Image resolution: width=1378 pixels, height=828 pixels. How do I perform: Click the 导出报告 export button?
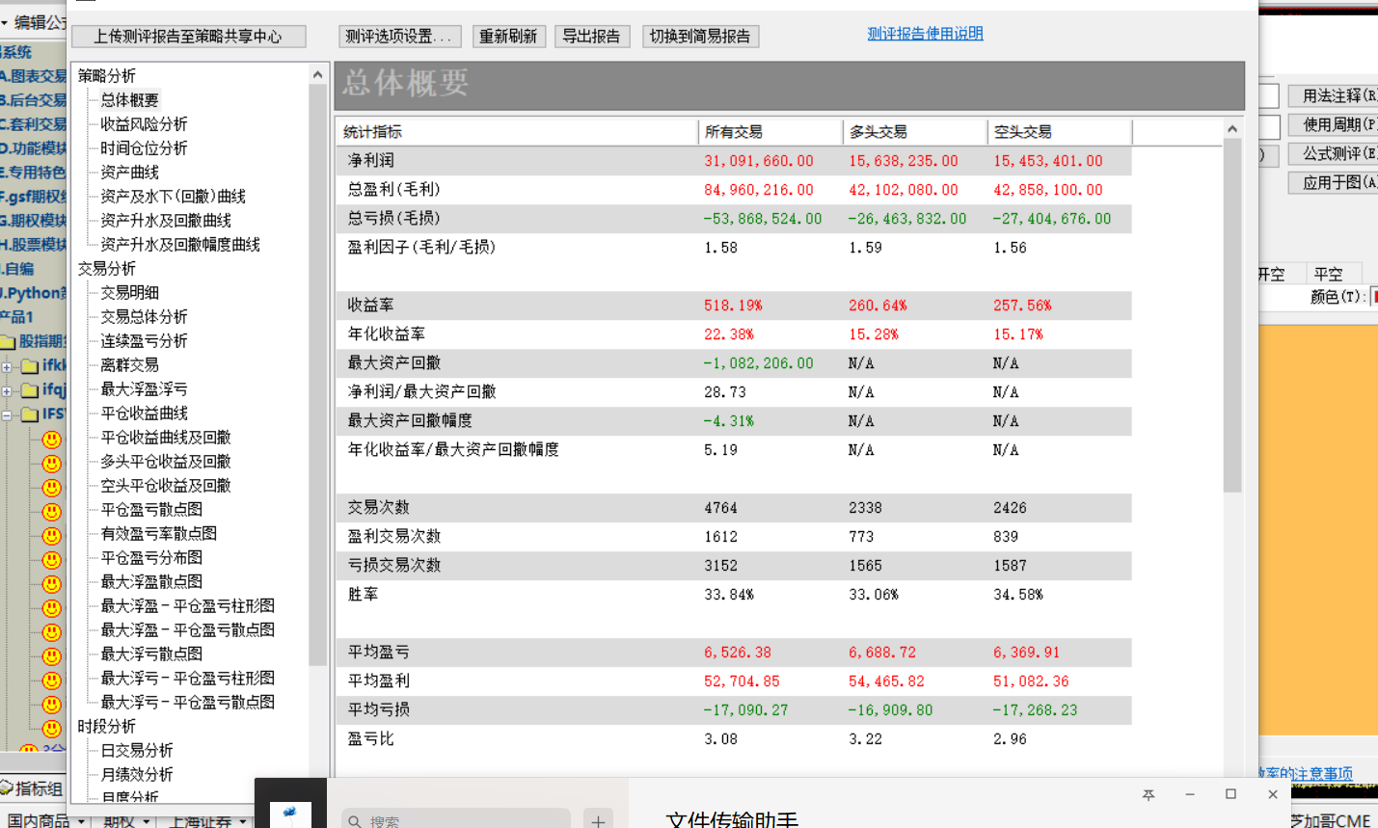592,37
